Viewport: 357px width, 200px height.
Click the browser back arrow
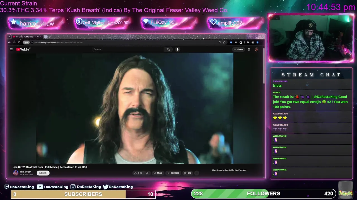(9, 42)
